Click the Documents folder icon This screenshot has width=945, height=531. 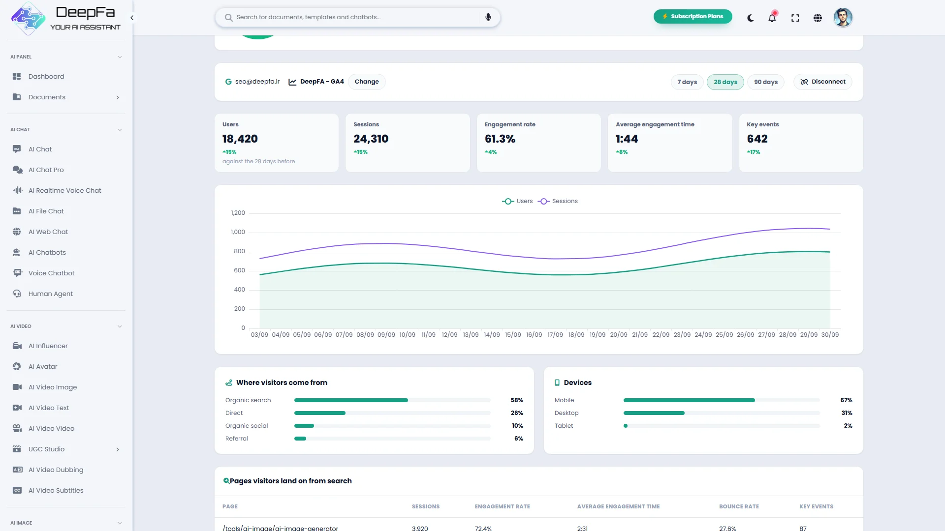tap(17, 97)
